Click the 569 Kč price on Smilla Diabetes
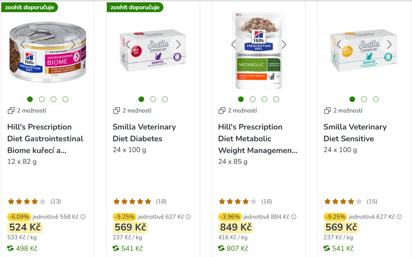Viewport: 412px width, 257px height. [x=130, y=227]
